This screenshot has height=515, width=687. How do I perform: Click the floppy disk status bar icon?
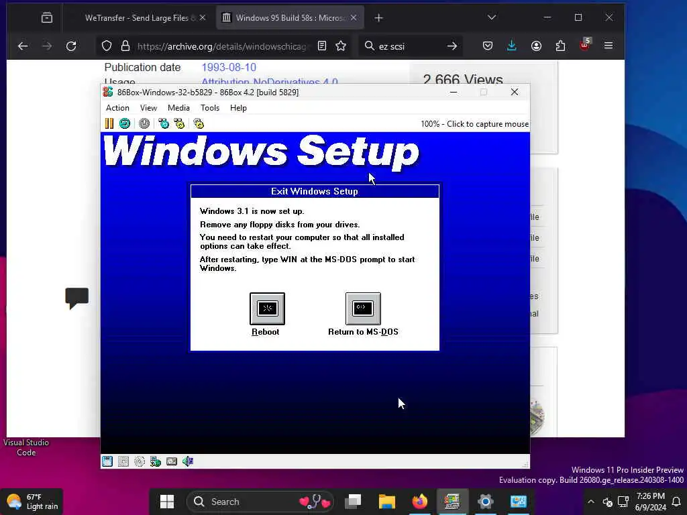[107, 461]
